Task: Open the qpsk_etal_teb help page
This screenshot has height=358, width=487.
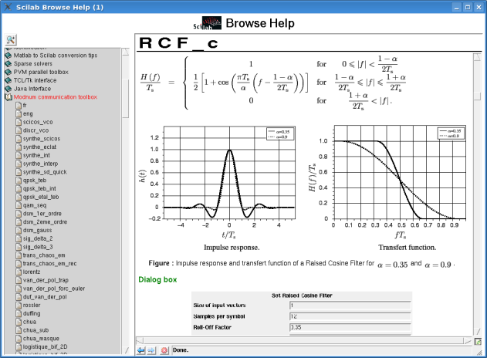Action: pyautogui.click(x=41, y=198)
